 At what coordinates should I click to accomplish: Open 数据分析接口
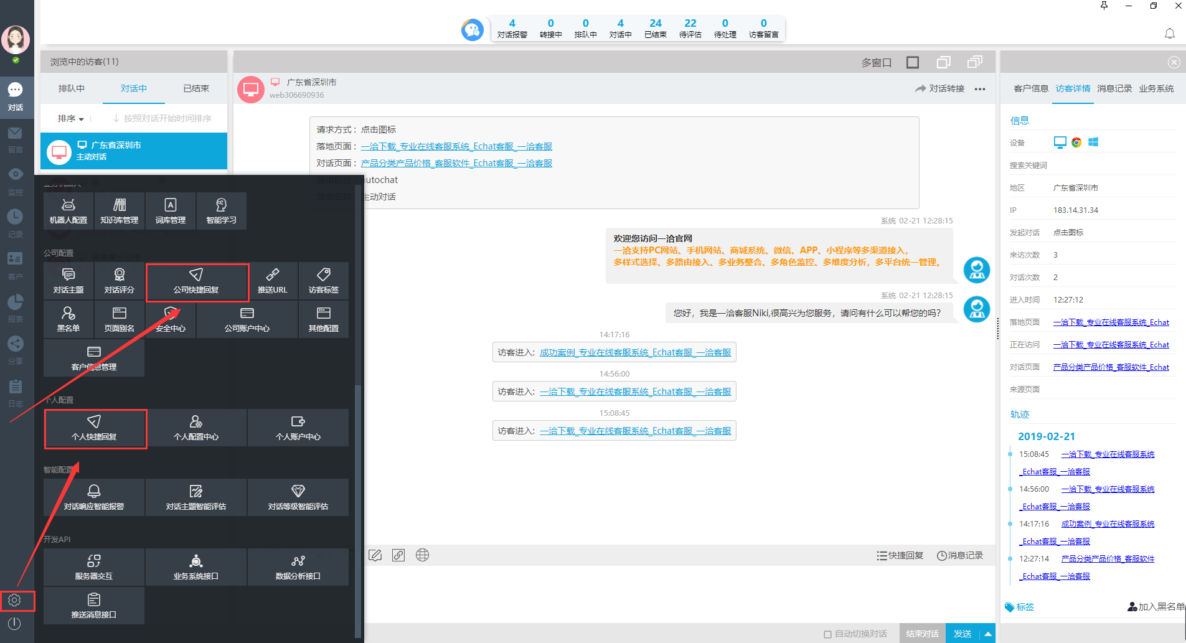pos(298,567)
